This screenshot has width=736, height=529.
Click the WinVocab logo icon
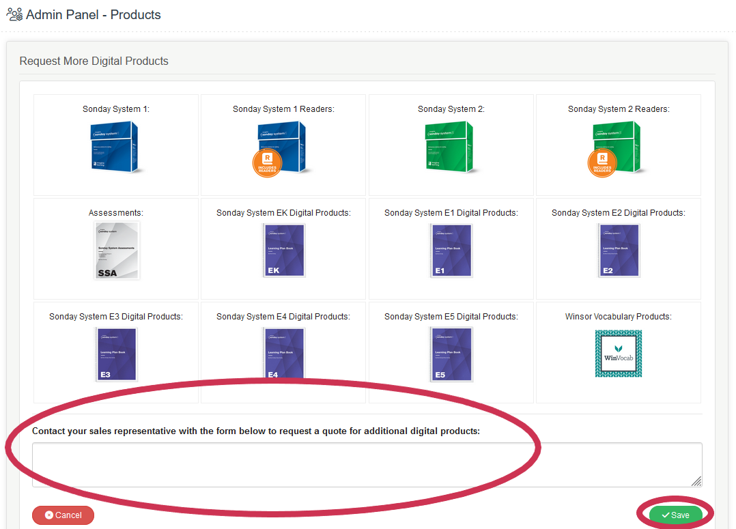click(x=619, y=354)
